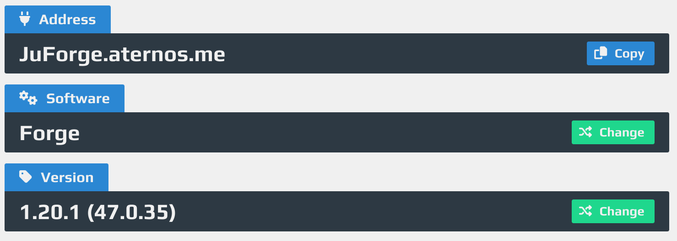Click the word Change in the Software row
677x241 pixels.
[x=622, y=132]
